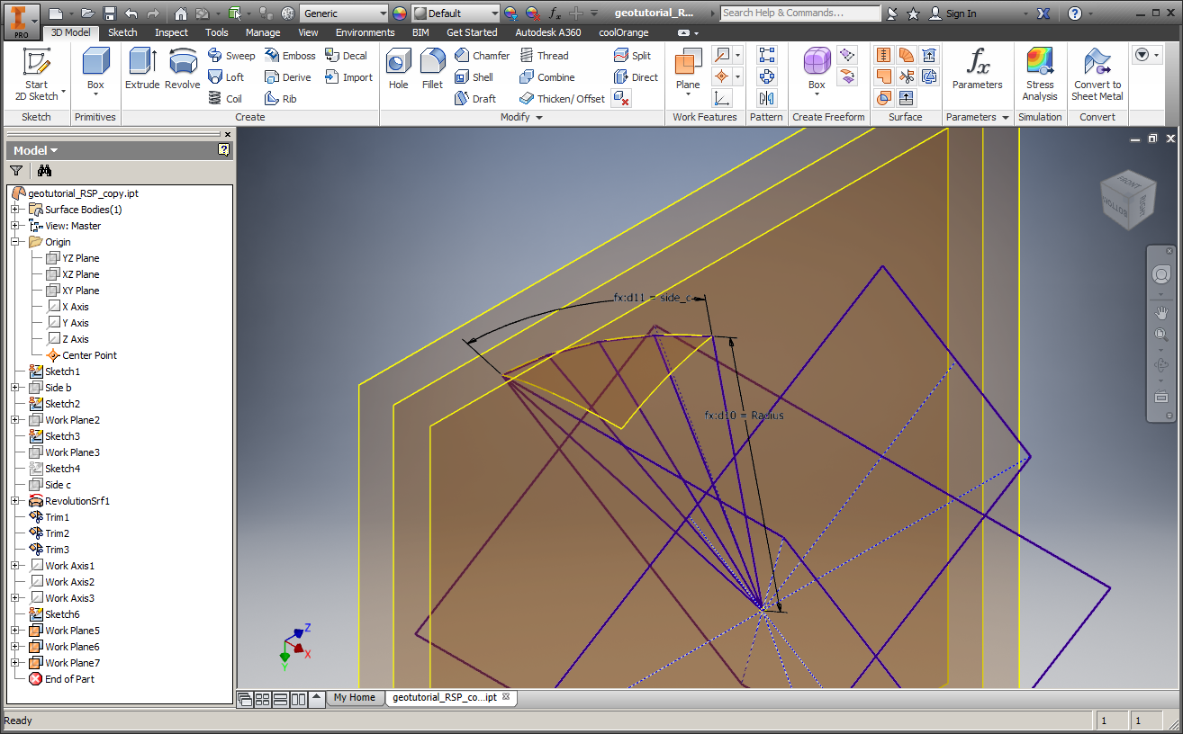Collapse the Origin folder

pyautogui.click(x=15, y=242)
